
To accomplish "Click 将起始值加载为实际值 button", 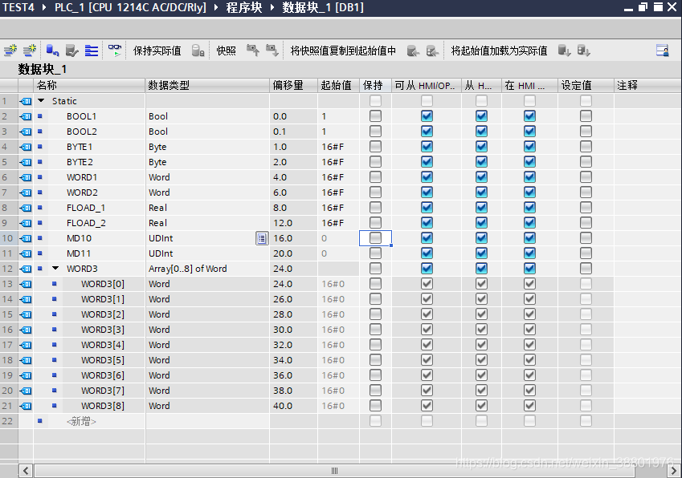I will 499,51.
